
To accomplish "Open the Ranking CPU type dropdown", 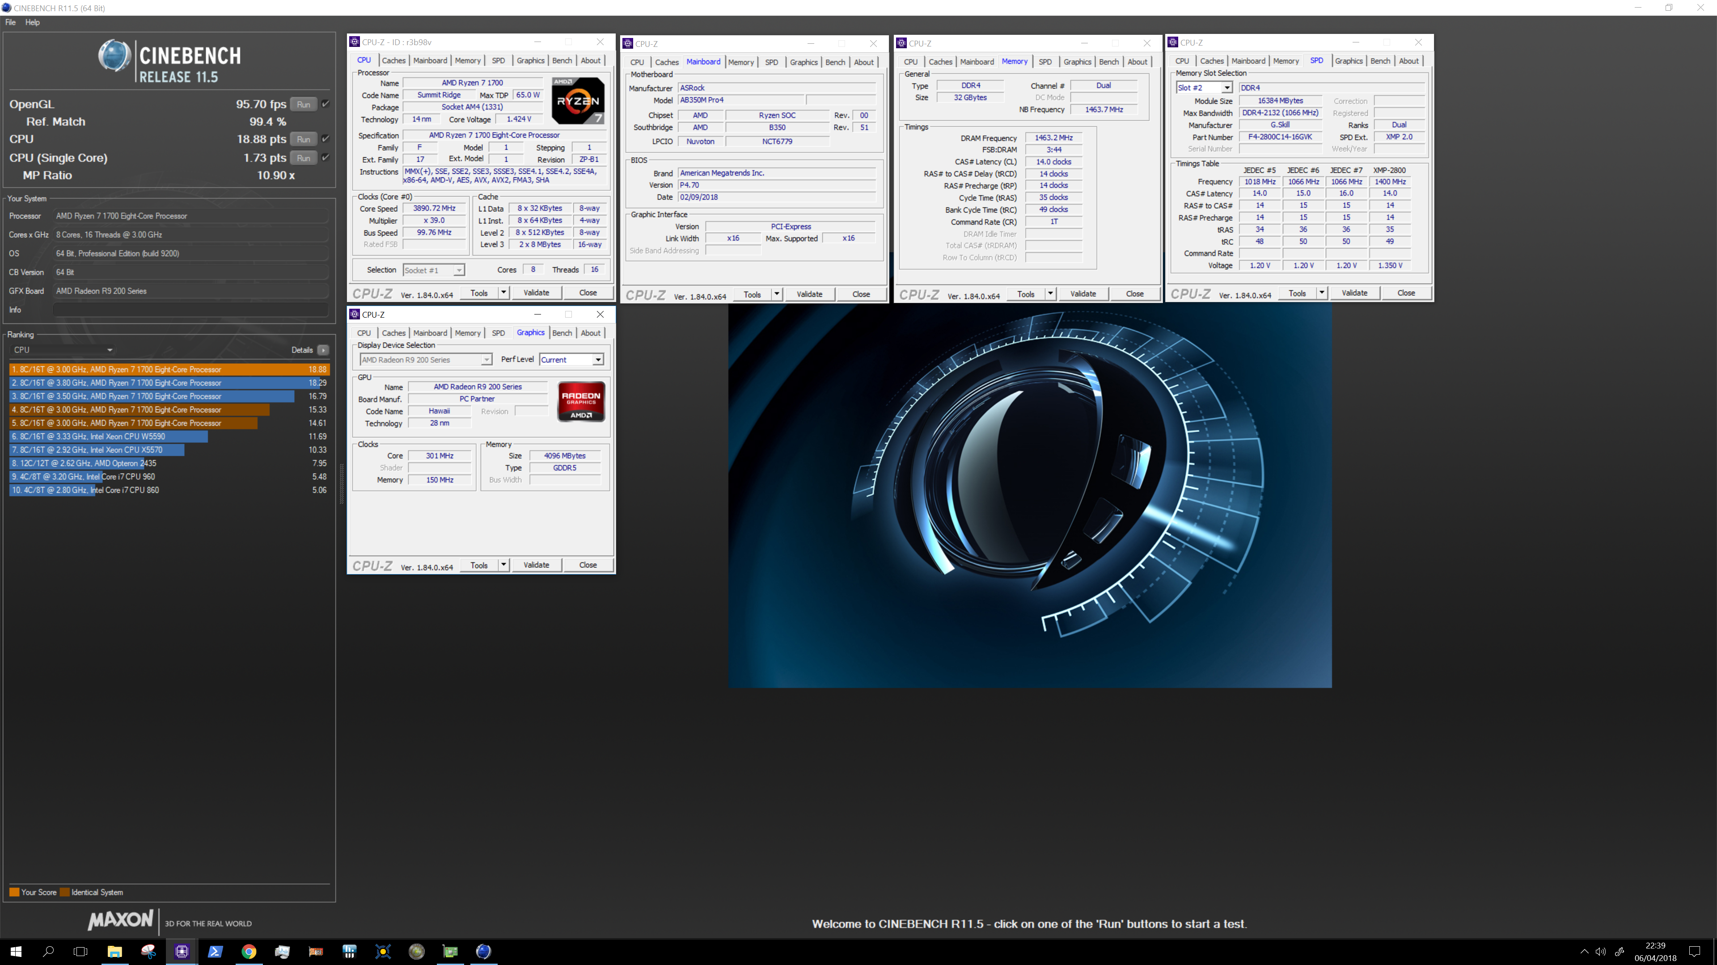I will 63,350.
